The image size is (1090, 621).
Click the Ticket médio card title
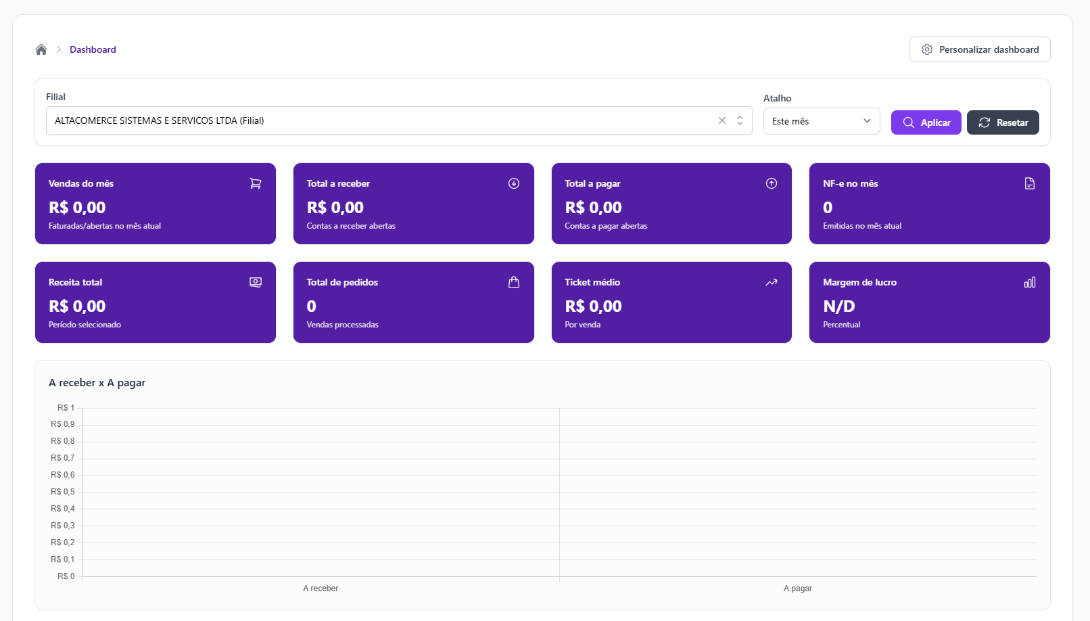(x=592, y=282)
